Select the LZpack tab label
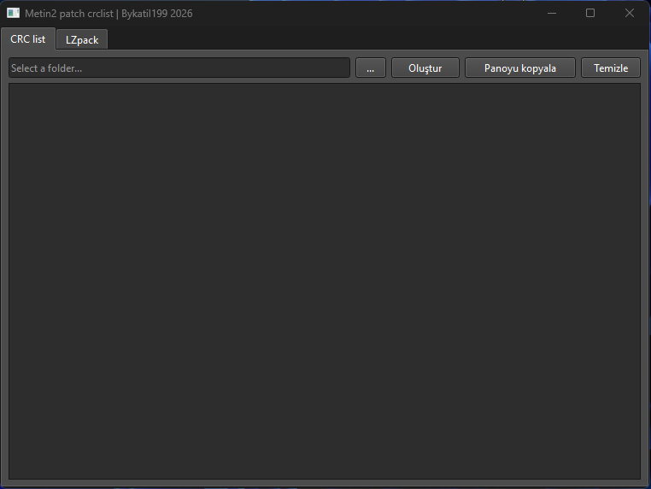This screenshot has width=651, height=489. (x=82, y=40)
